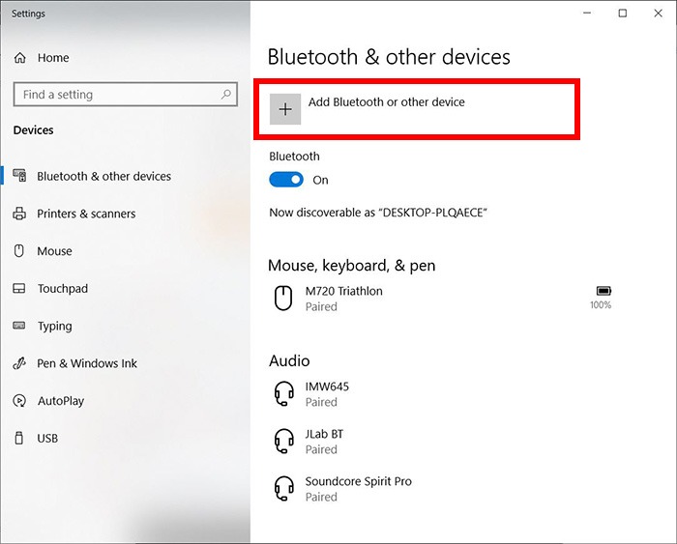
Task: Click the IMW645 headset icon
Action: (284, 393)
